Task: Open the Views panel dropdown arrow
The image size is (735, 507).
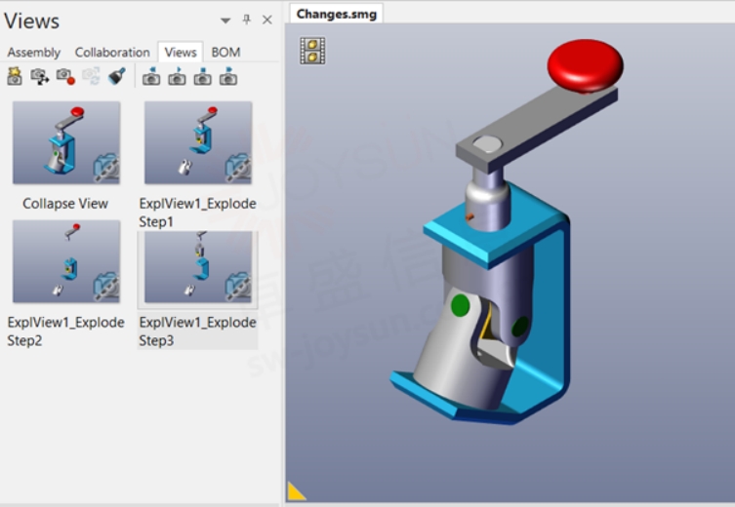Action: coord(225,20)
